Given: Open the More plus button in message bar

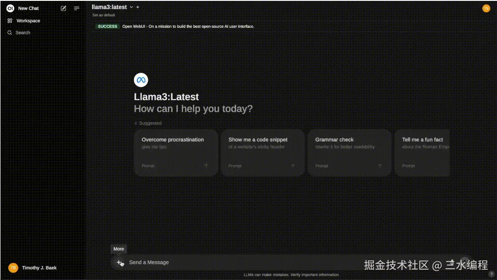Looking at the screenshot, I should [119, 262].
